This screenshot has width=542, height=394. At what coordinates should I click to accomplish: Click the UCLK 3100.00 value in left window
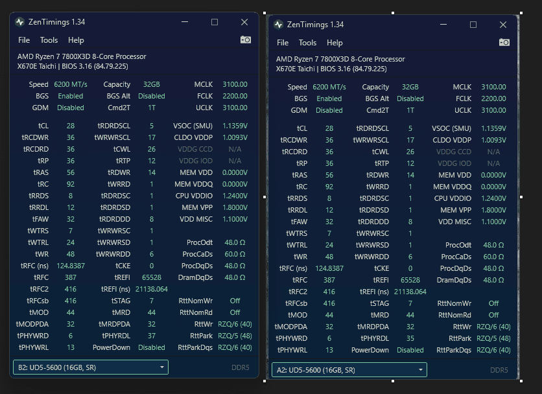pyautogui.click(x=235, y=108)
